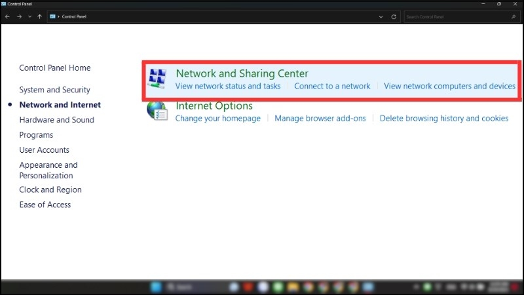Image resolution: width=524 pixels, height=295 pixels.
Task: Refresh the Control Panel view
Action: (394, 16)
